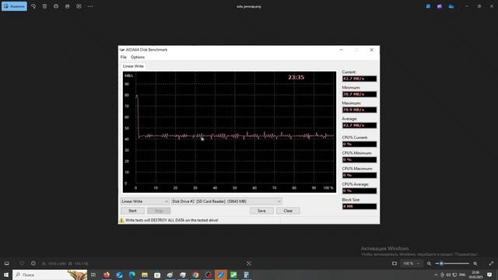Viewport: 498px width, 280px height.
Task: Zoom in with the plus magnifier icon
Action: click(475, 264)
